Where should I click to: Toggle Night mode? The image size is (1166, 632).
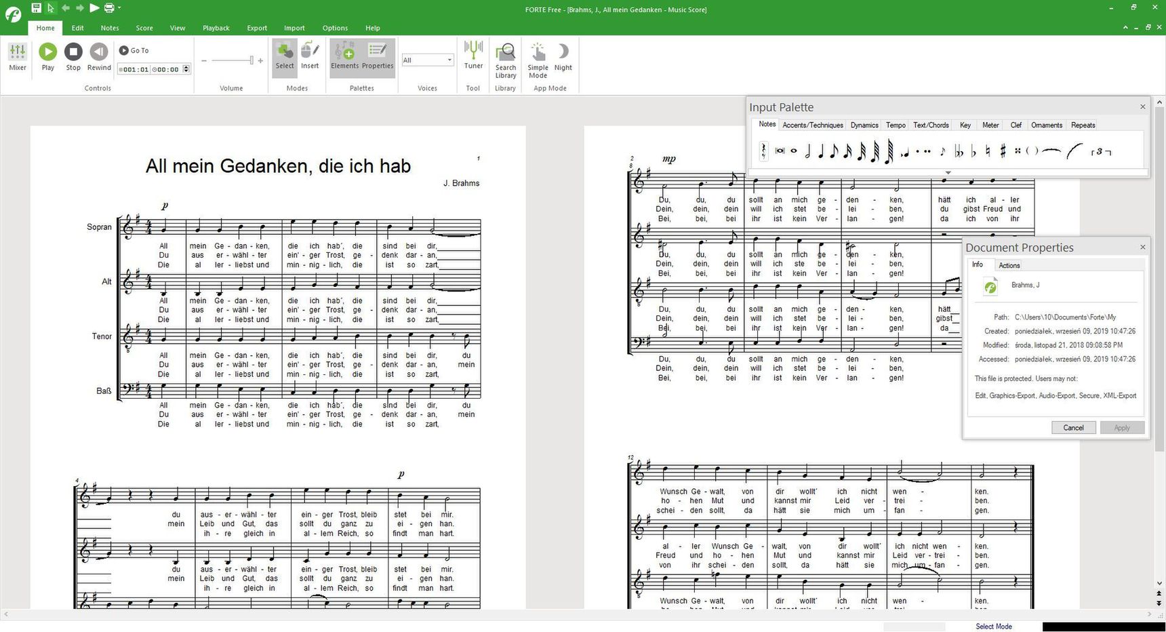point(563,57)
